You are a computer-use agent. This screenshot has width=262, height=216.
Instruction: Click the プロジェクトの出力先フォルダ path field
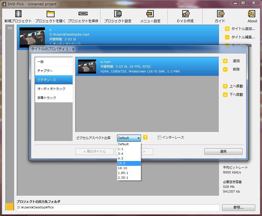[x=118, y=208]
